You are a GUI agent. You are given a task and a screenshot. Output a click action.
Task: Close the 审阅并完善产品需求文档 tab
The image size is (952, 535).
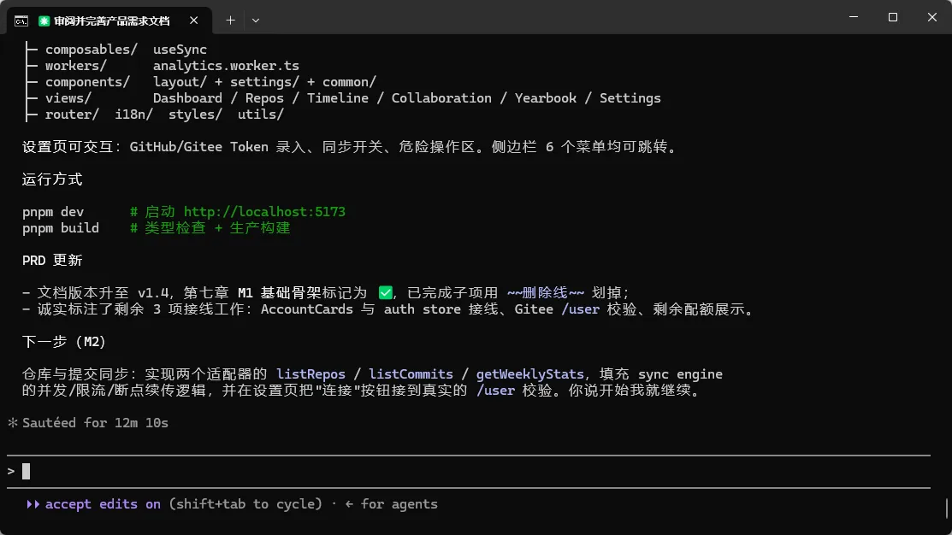tap(193, 20)
